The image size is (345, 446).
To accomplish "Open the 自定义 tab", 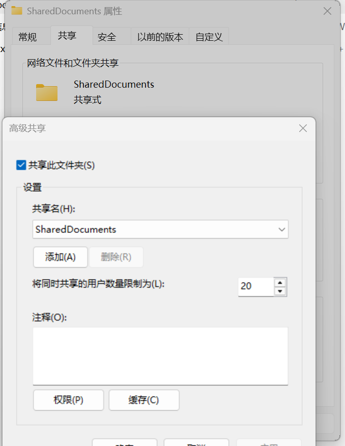I will point(209,37).
